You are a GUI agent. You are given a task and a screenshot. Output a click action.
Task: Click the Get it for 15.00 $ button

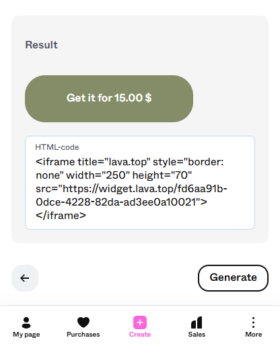[x=109, y=99]
